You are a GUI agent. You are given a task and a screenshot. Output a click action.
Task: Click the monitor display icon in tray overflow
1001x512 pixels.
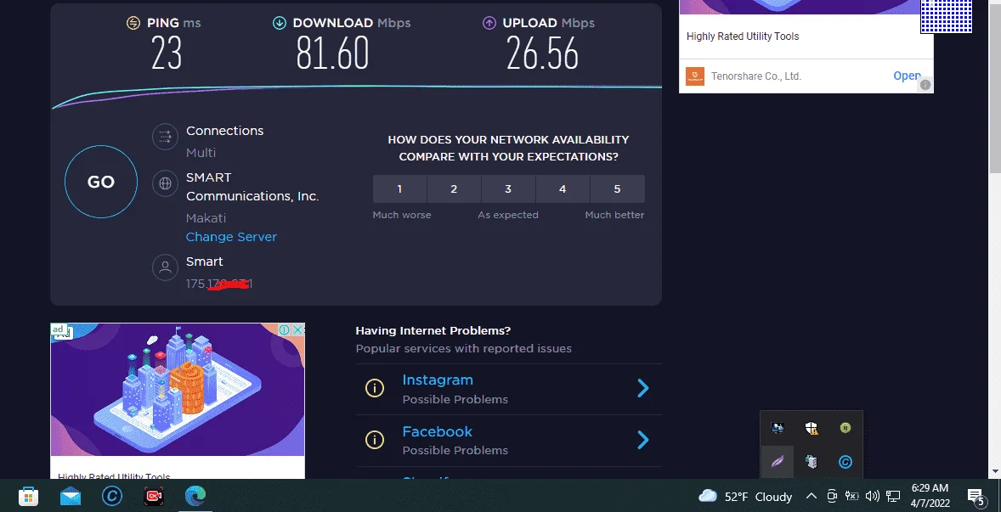pyautogui.click(x=778, y=429)
